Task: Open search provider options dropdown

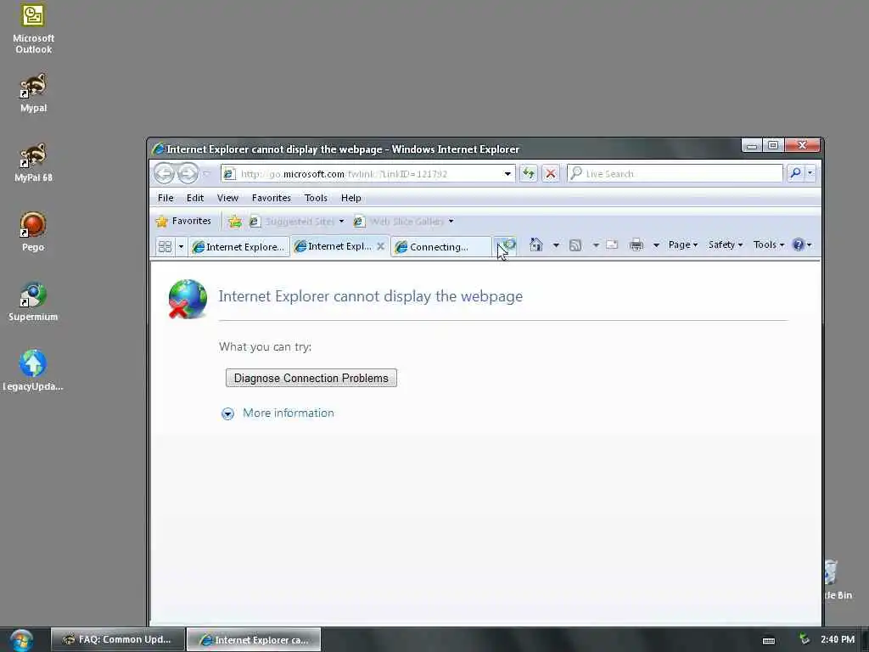Action: (810, 173)
